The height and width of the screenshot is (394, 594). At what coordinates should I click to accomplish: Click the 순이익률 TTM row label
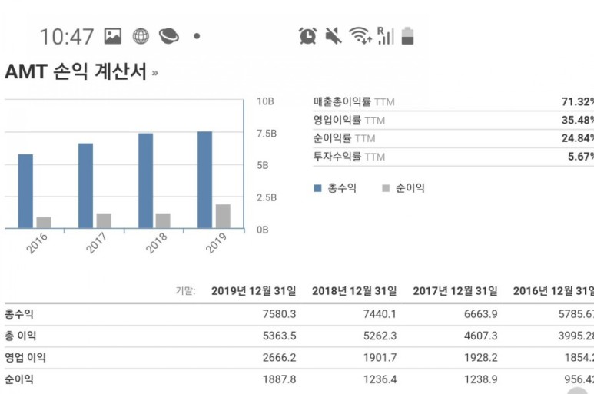[x=344, y=138]
